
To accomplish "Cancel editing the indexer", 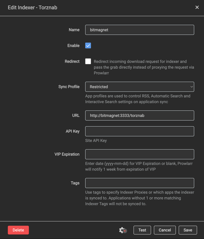I will click(165, 230).
